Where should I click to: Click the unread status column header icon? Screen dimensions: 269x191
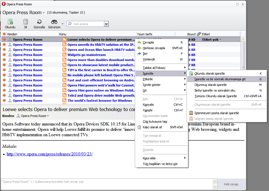(4, 34)
